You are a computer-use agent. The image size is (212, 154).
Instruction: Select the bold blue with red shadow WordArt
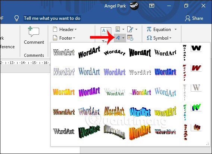(165, 72)
